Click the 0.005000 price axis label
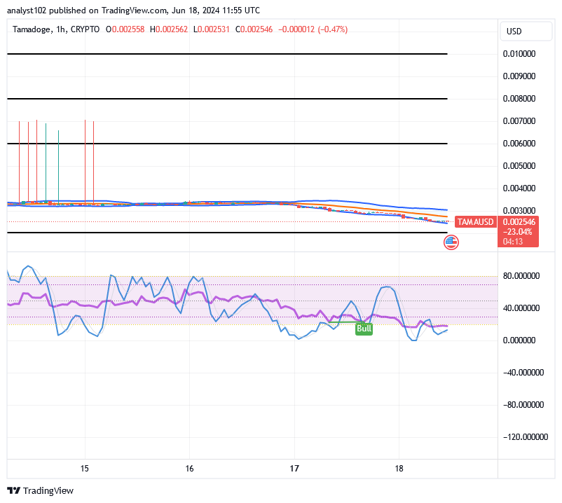The height and width of the screenshot is (503, 562). coord(519,166)
